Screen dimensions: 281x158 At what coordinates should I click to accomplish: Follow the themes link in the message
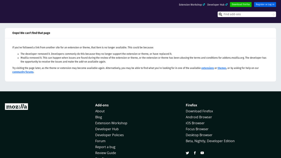[x=222, y=68]
